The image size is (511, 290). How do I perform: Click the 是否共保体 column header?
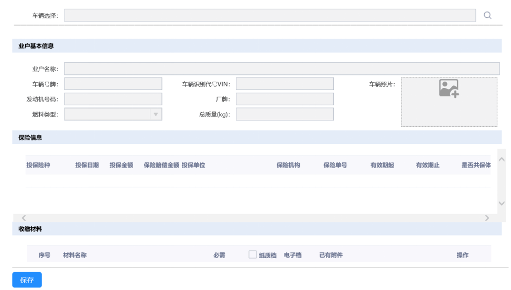coord(476,165)
